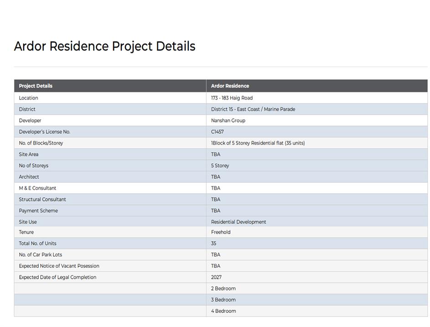Screen dimensions: 430x327
Task: Select the Expected Notice of Vacant Posession label
Action: click(59, 266)
